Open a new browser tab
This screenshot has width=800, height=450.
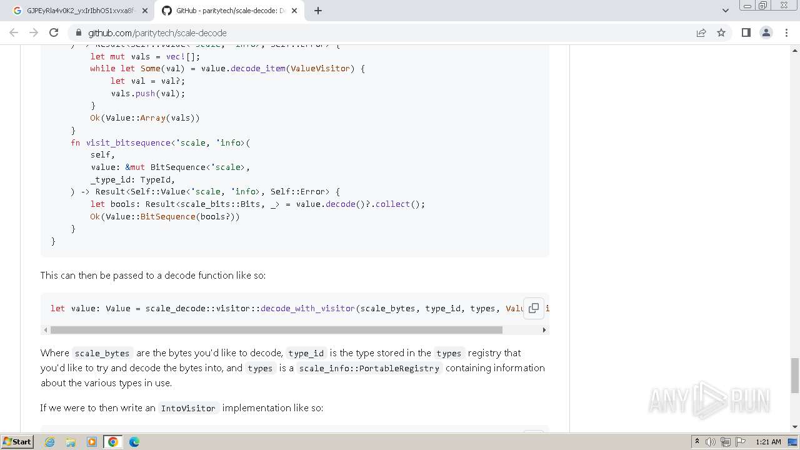(318, 11)
